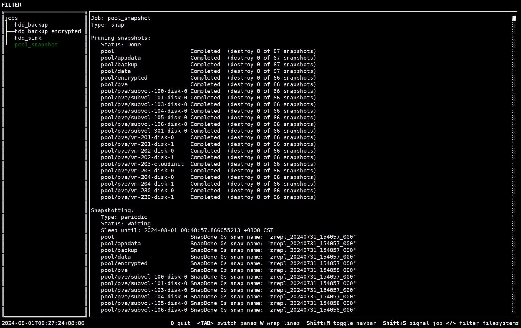521x328 pixels.
Task: Collapse the jobs tree root
Action: click(11, 18)
